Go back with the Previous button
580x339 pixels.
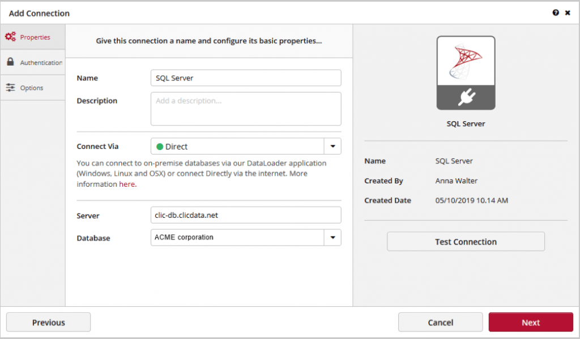[49, 323]
